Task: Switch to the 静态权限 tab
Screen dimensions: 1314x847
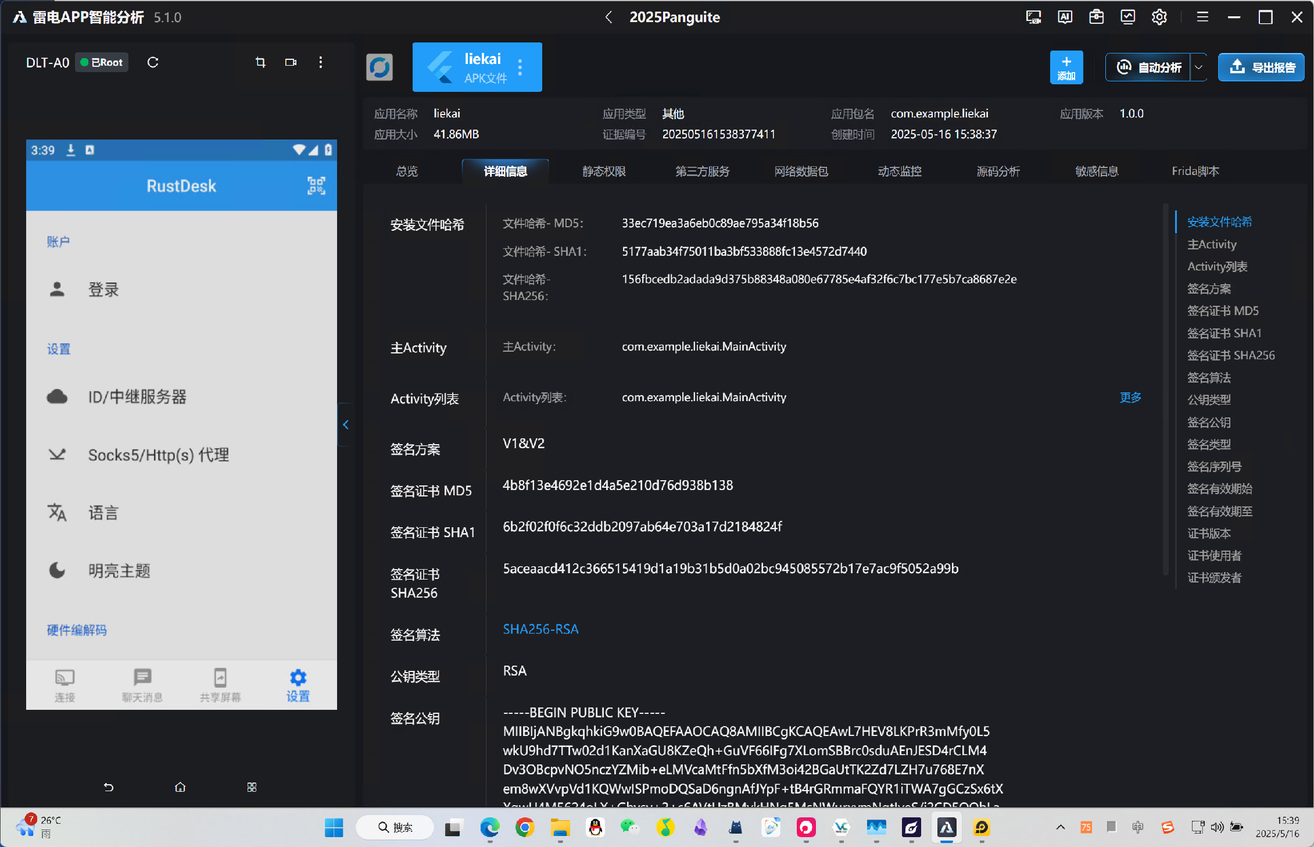Action: click(x=604, y=171)
